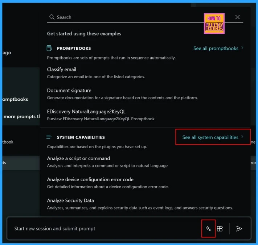
Task: Click 'Analyzes, summarizes, and explains security data' text
Action: [140, 208]
